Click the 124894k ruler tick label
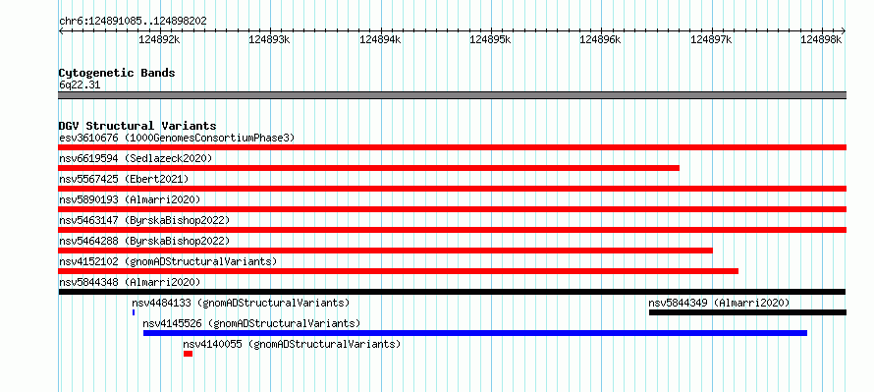874x392 pixels. click(380, 40)
